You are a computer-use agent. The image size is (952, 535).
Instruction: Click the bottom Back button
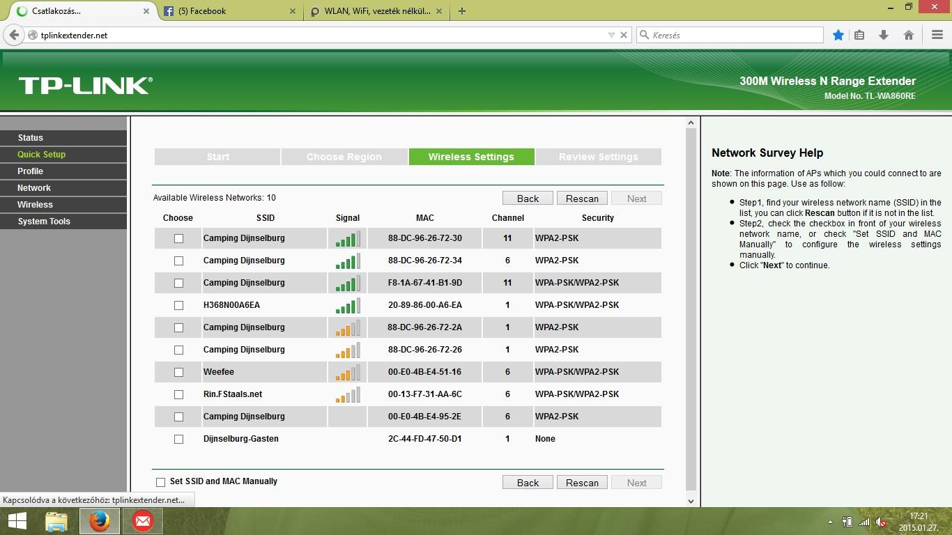click(528, 483)
